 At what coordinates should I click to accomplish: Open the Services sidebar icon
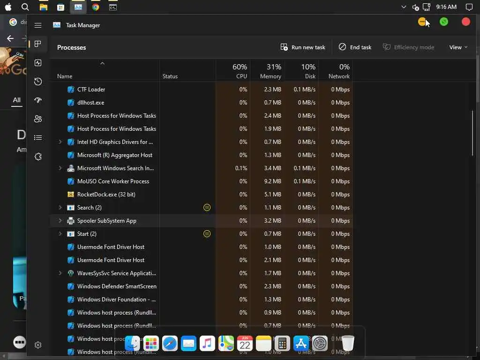click(37, 157)
